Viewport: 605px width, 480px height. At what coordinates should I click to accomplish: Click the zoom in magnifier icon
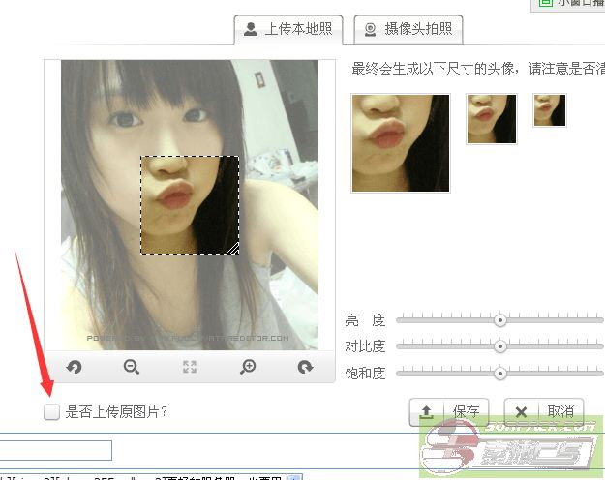(248, 367)
